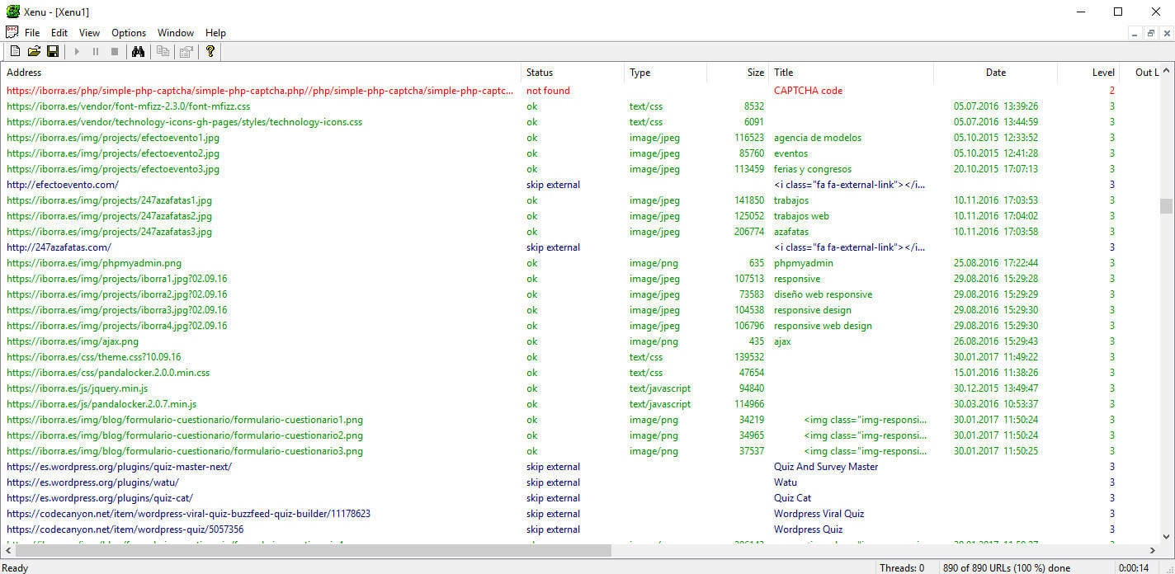Select the codecanyon wordpress-quiz/5057356 URL row
The height and width of the screenshot is (574, 1175).
(x=125, y=529)
